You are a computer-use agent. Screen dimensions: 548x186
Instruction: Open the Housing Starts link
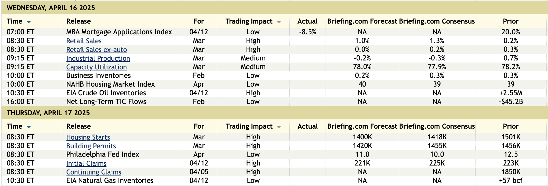(88, 137)
